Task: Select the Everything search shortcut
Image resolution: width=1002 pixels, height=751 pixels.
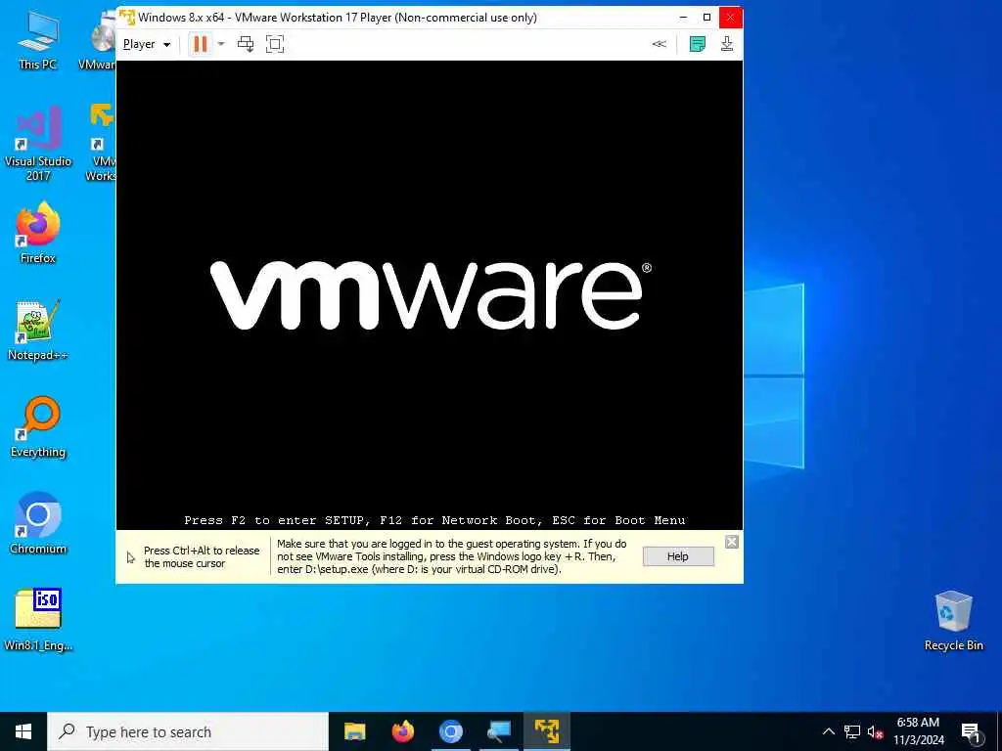Action: (38, 427)
